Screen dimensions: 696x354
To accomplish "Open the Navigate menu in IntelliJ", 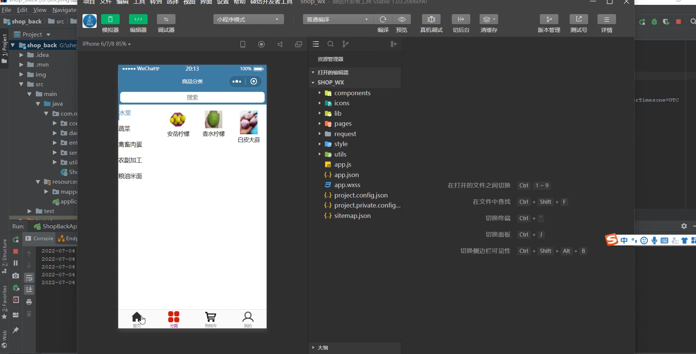I will click(x=64, y=10).
